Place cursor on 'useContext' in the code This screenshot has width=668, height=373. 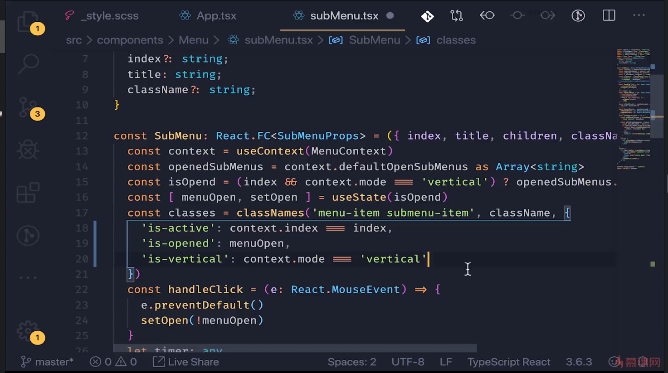(270, 151)
